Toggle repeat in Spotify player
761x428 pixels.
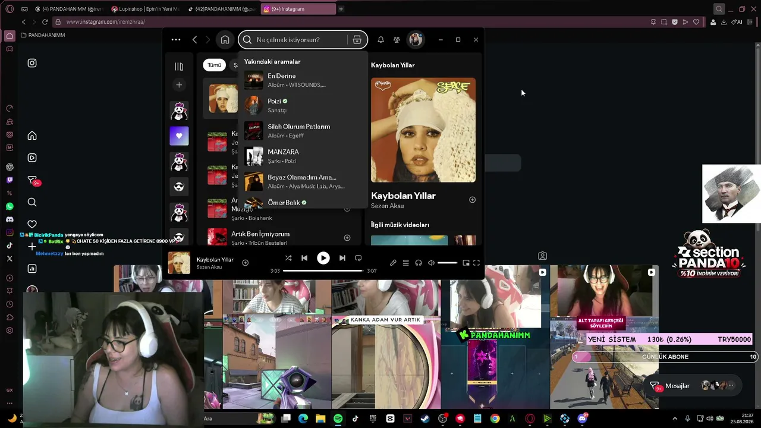click(358, 258)
